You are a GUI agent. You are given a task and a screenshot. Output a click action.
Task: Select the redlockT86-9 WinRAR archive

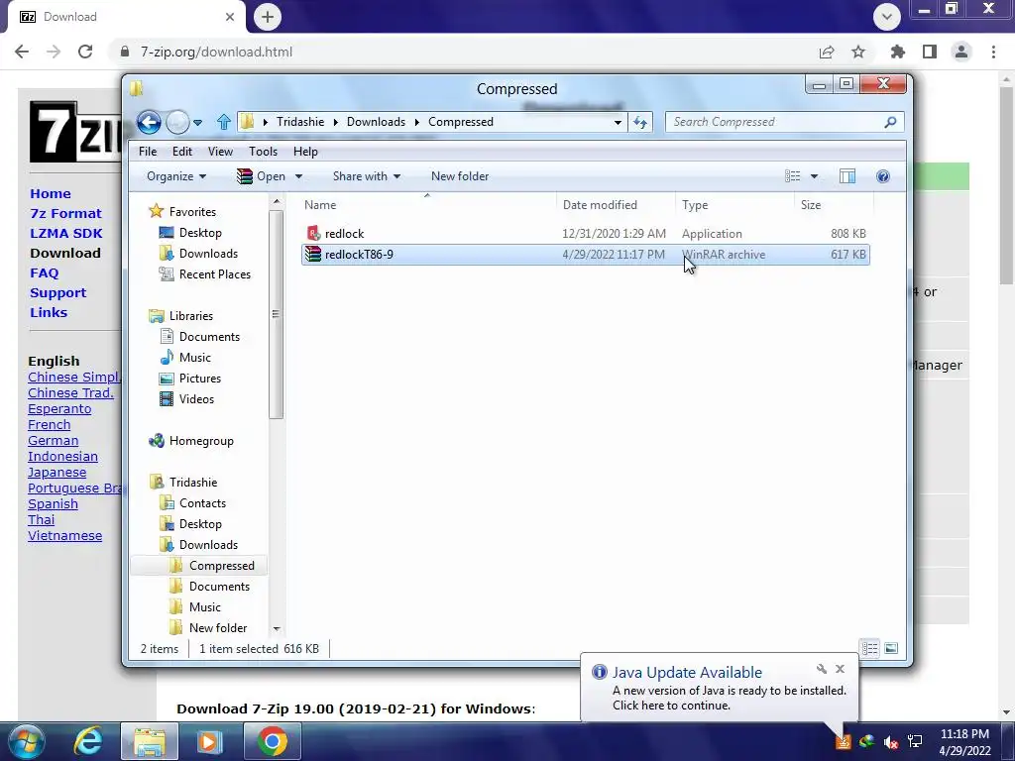click(585, 255)
